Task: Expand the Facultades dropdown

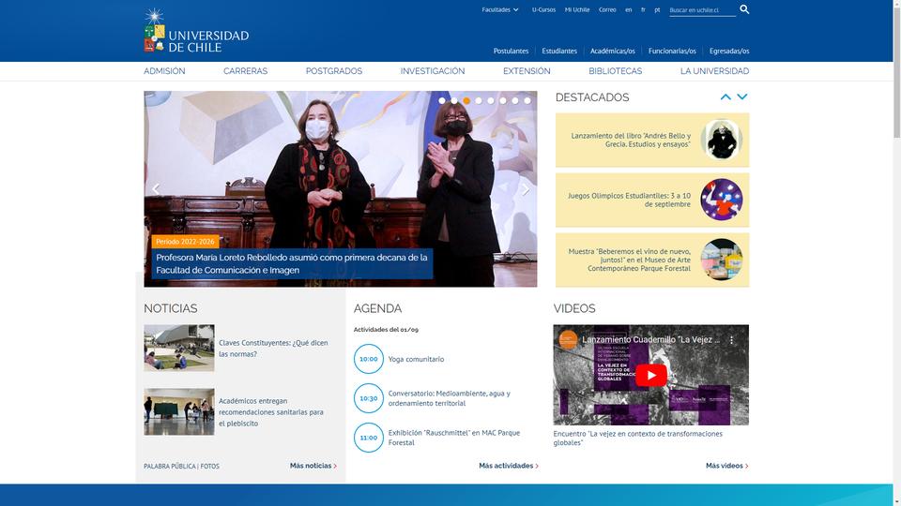Action: point(500,9)
